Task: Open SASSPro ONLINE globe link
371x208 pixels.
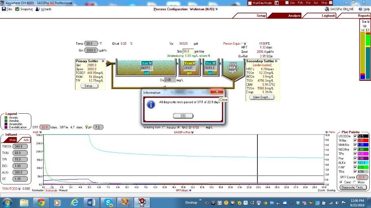Action: [327, 9]
